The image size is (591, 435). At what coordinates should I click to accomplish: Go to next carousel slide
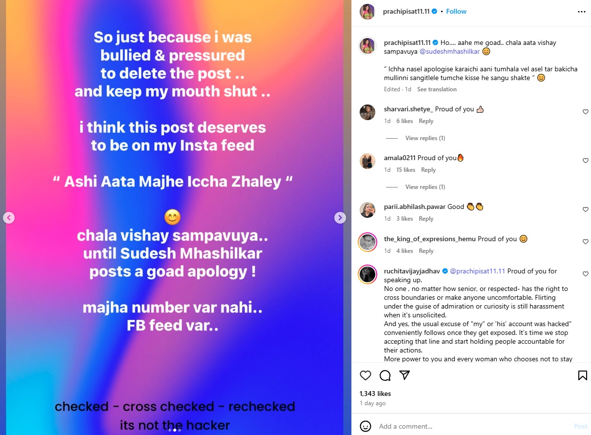[340, 218]
